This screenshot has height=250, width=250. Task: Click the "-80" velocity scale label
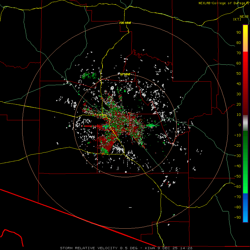pyautogui.click(x=237, y=207)
